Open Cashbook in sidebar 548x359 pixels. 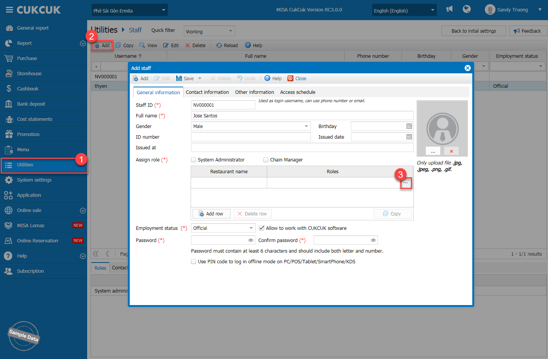click(43, 89)
